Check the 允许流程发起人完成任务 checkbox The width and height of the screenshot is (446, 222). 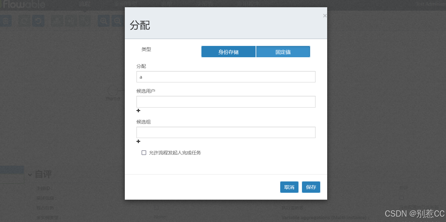(x=144, y=153)
